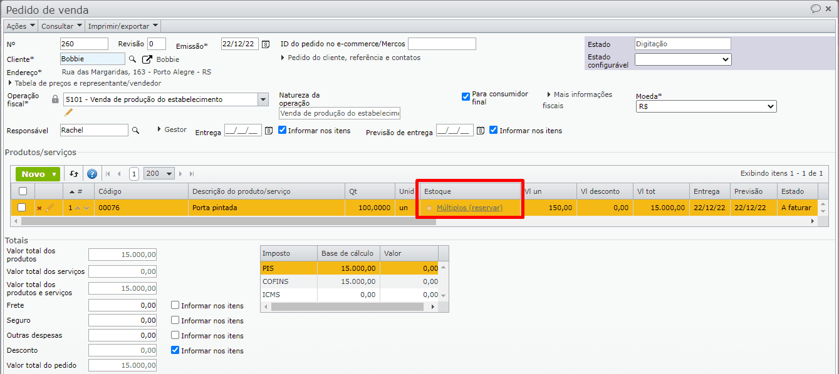This screenshot has width=839, height=374.
Task: Click page number 1 button
Action: click(x=134, y=174)
